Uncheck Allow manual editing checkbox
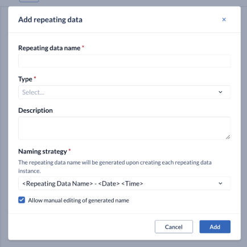Image resolution: width=247 pixels, height=247 pixels. click(22, 200)
